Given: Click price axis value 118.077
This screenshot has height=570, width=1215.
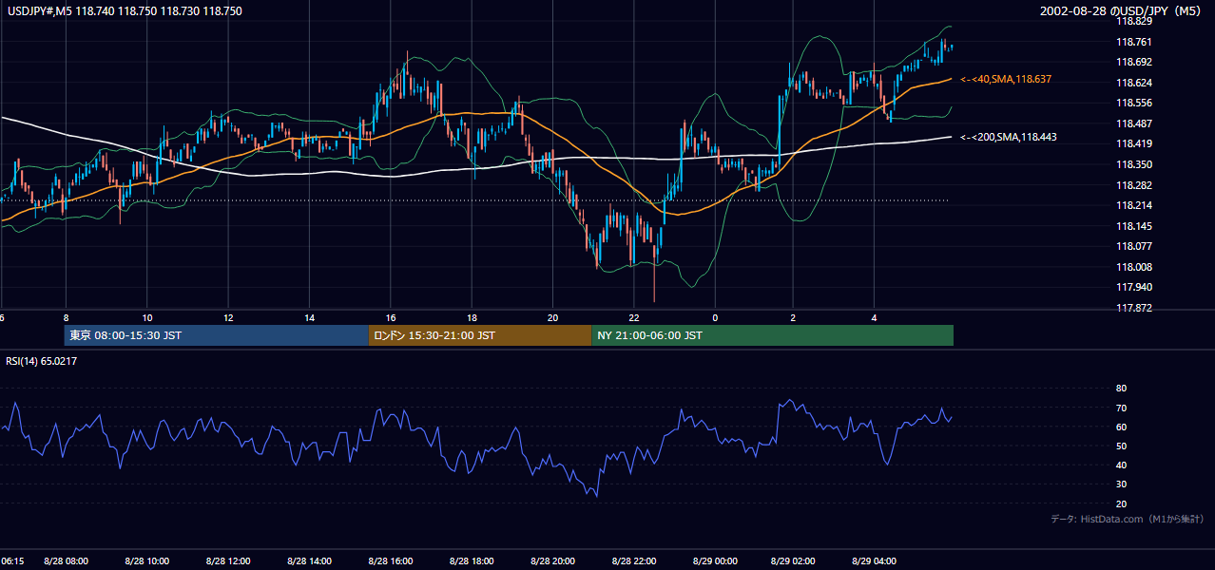Looking at the screenshot, I should pos(1135,246).
